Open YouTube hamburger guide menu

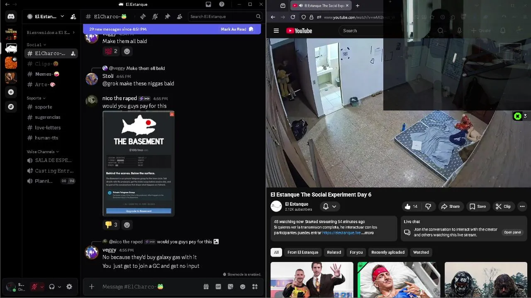(276, 31)
